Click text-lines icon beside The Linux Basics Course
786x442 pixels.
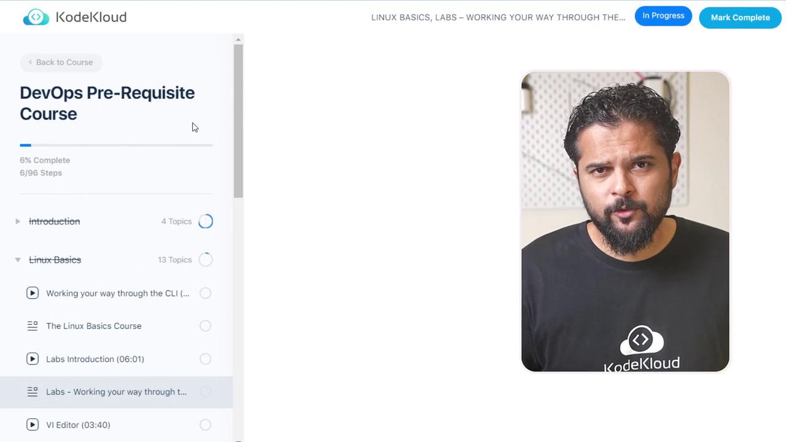point(33,326)
